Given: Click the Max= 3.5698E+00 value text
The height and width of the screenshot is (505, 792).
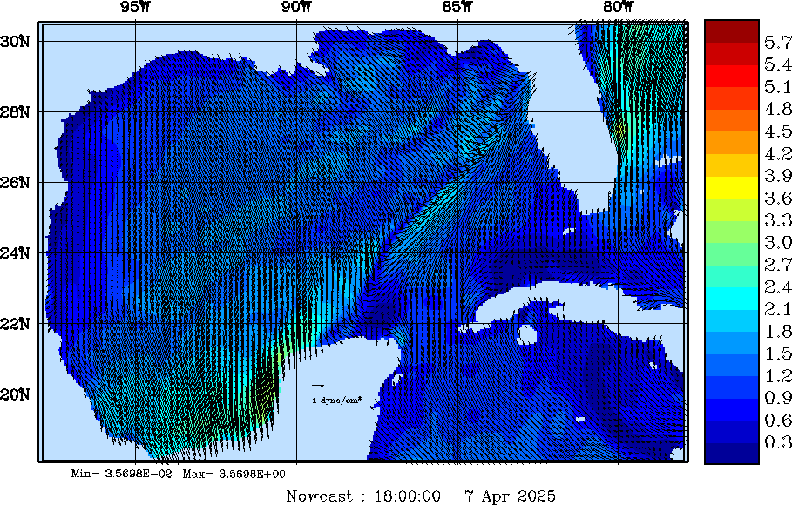Looking at the screenshot, I should (234, 474).
